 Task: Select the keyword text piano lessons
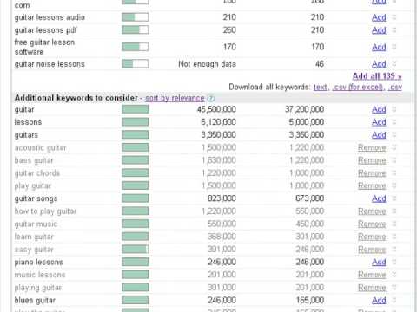click(38, 263)
